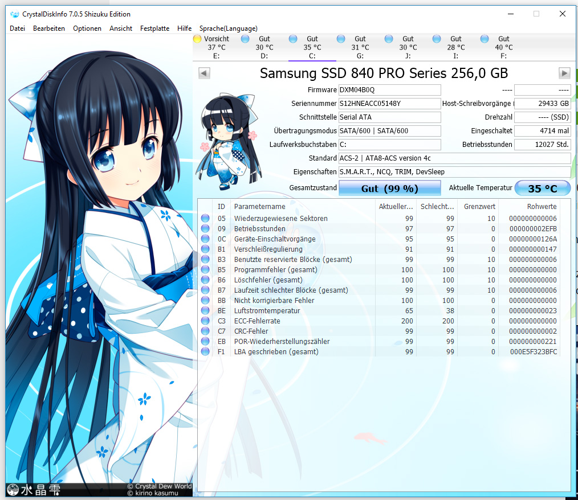
Task: Select drive J: tab
Action: (408, 47)
